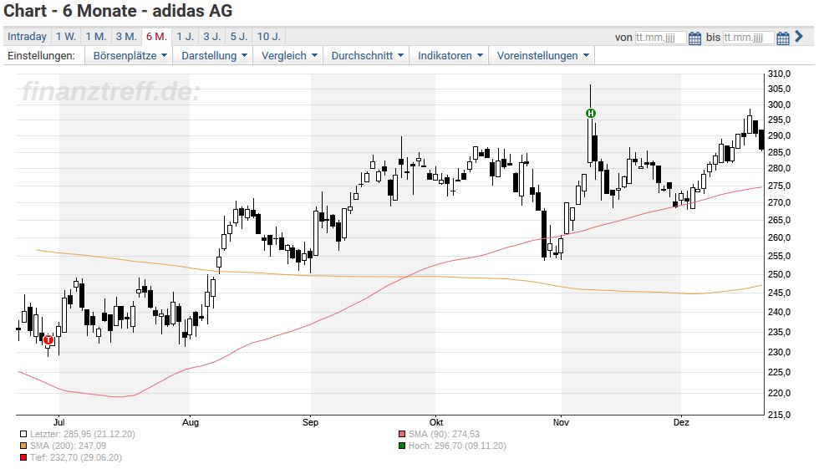
Task: Click the pink SMA (90) legend swatch
Action: click(x=402, y=434)
